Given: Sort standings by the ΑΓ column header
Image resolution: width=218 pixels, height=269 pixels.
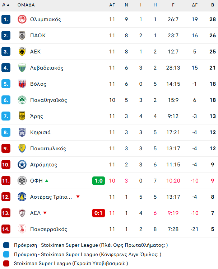Looking at the screenshot, I should pyautogui.click(x=112, y=5).
